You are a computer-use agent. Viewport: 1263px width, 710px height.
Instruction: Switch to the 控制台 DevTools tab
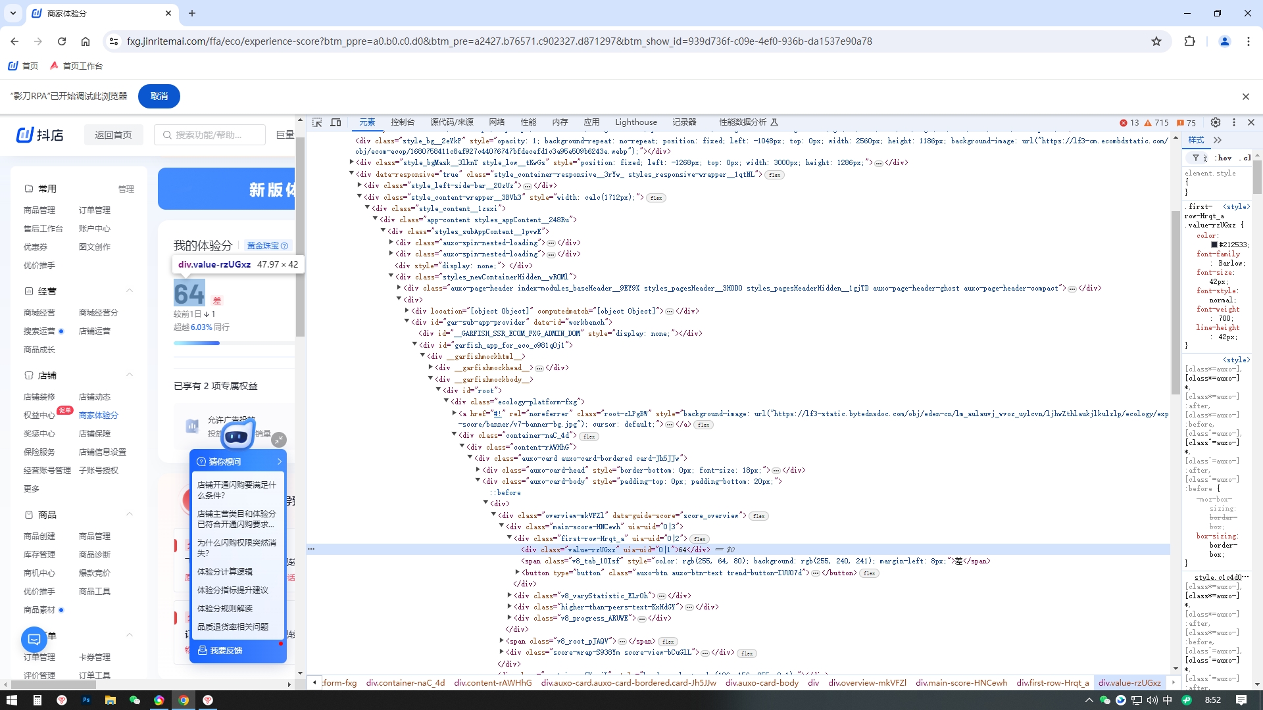pos(402,122)
